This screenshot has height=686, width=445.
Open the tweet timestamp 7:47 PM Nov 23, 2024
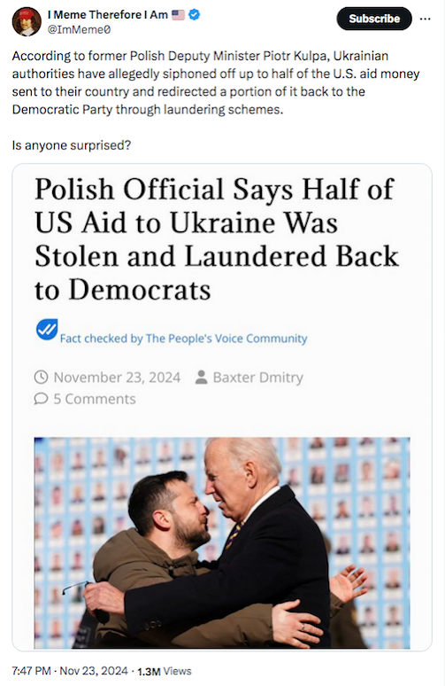70,671
